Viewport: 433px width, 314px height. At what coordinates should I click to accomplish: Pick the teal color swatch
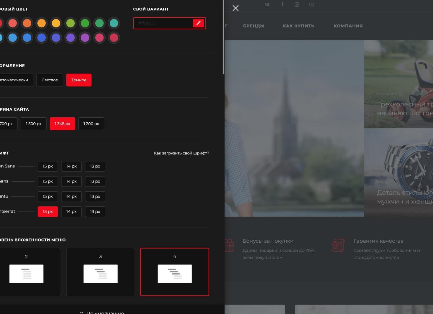(x=114, y=23)
